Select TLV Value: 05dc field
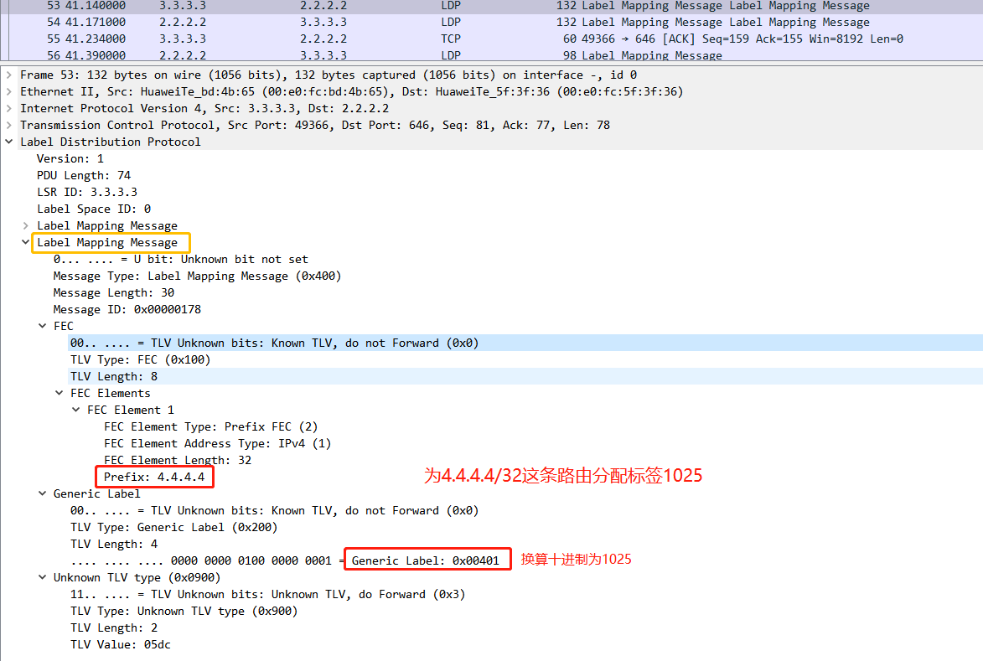This screenshot has width=983, height=661. click(x=120, y=644)
